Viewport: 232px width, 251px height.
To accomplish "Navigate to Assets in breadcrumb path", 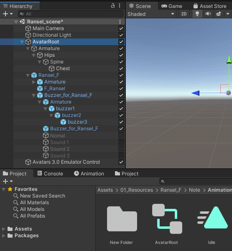I will (x=105, y=190).
